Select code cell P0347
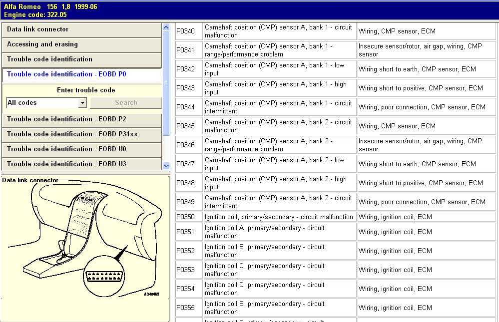 (x=189, y=164)
